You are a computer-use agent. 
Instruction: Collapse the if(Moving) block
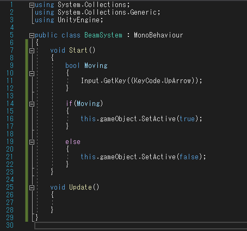pyautogui.click(x=32, y=104)
